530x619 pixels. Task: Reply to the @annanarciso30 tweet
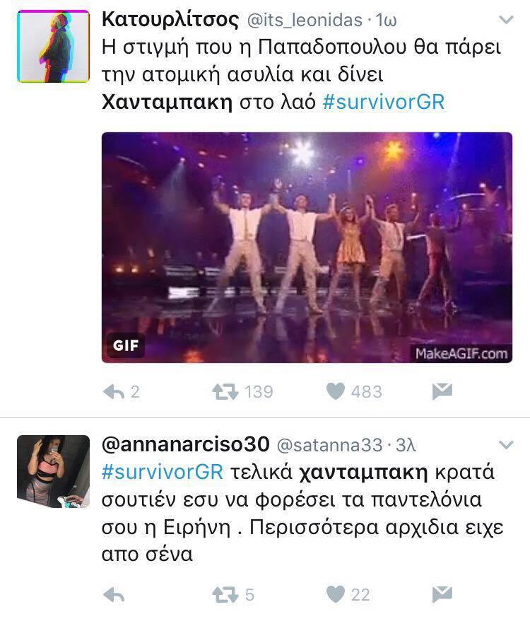point(114,595)
